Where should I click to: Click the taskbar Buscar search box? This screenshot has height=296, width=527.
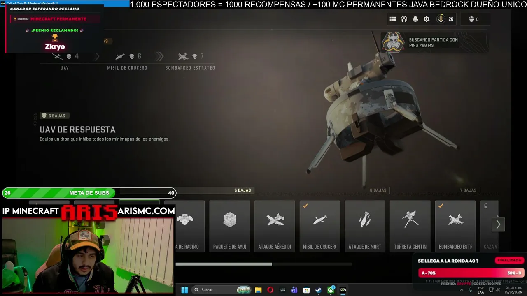(222, 290)
